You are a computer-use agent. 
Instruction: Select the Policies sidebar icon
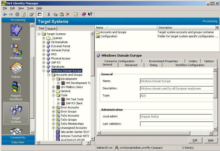(16, 69)
